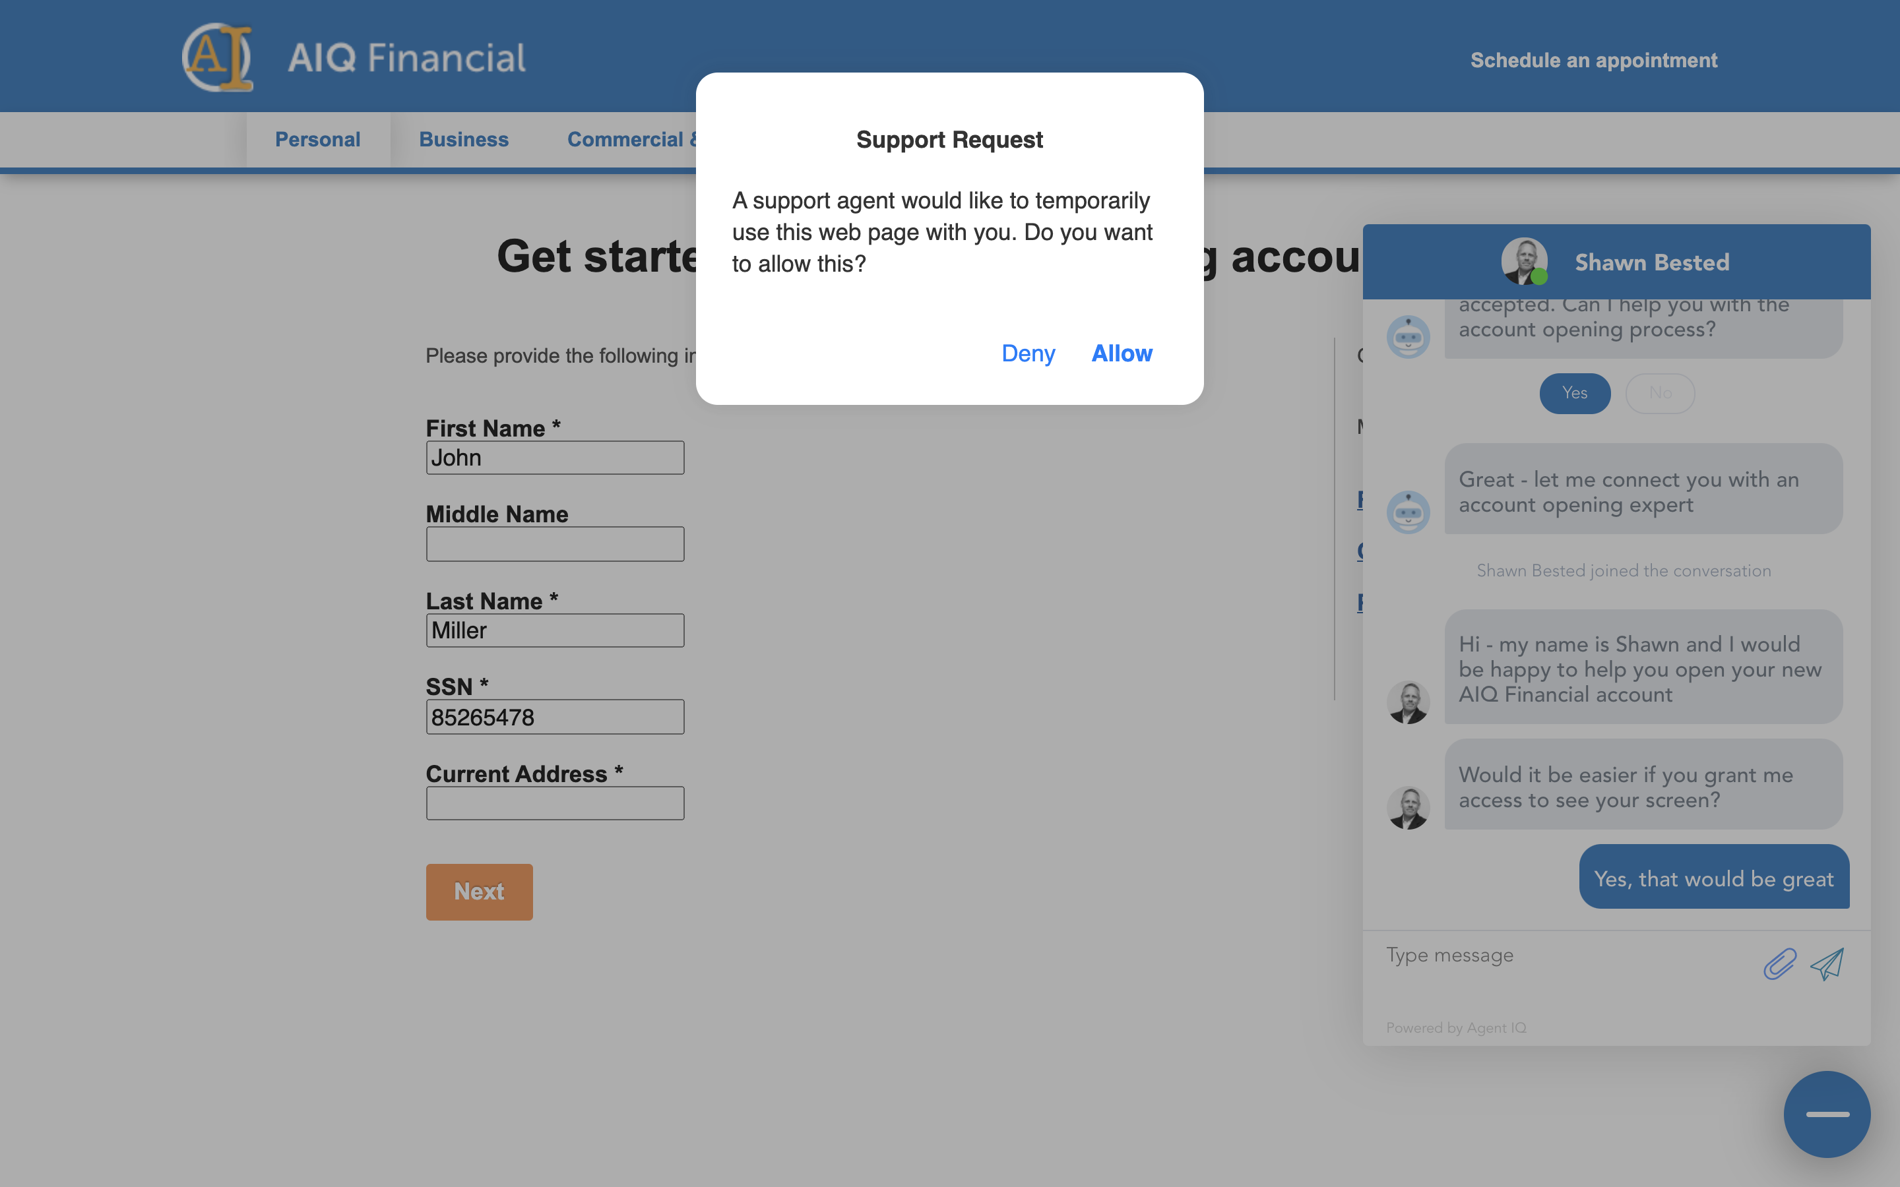Click the First Name input field

pos(555,458)
